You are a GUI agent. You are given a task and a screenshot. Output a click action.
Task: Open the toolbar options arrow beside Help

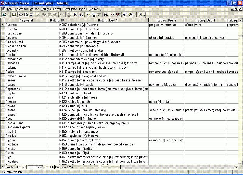144,15
